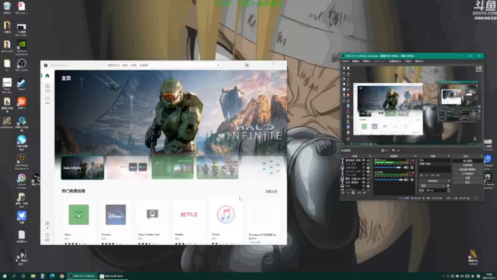This screenshot has width=497, height=280.
Task: Open the 帮助 menu in OBS
Action: (x=419, y=61)
